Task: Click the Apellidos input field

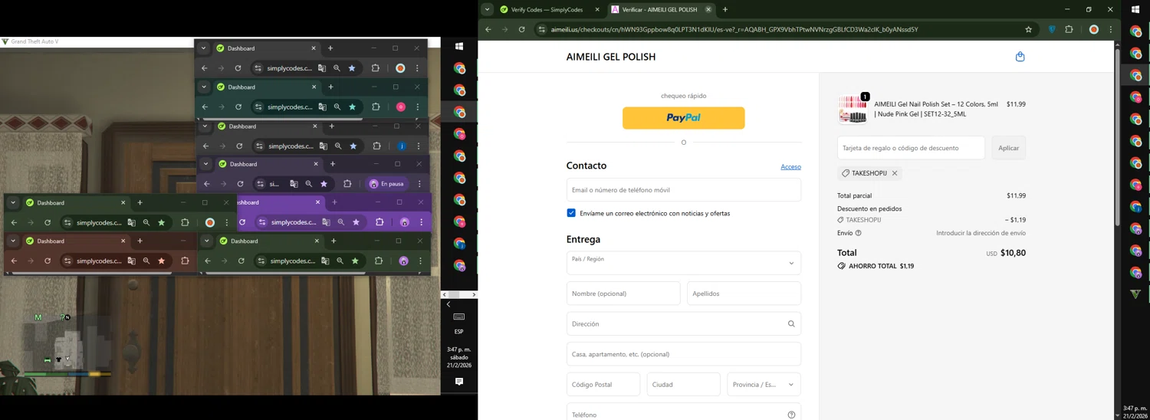Action: (744, 294)
